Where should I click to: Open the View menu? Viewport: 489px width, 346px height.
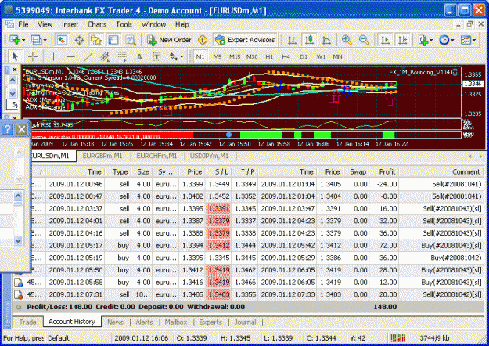coord(45,24)
